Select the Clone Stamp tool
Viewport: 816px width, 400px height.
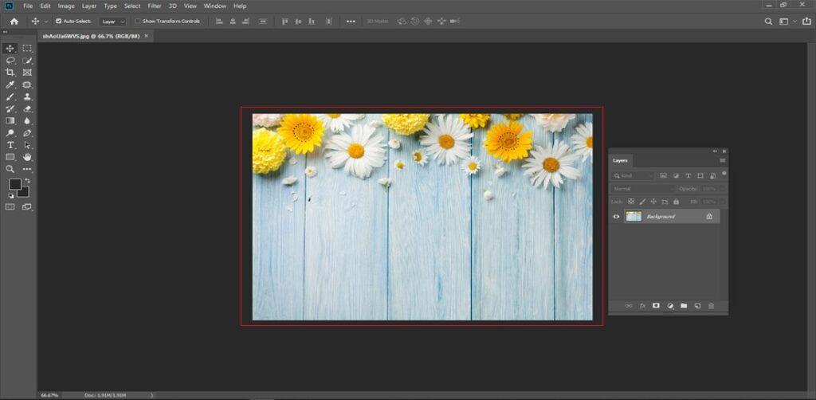pyautogui.click(x=27, y=96)
